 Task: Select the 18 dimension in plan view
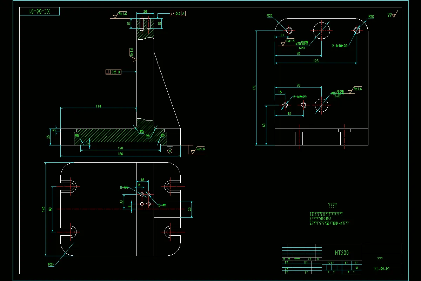tap(142, 179)
